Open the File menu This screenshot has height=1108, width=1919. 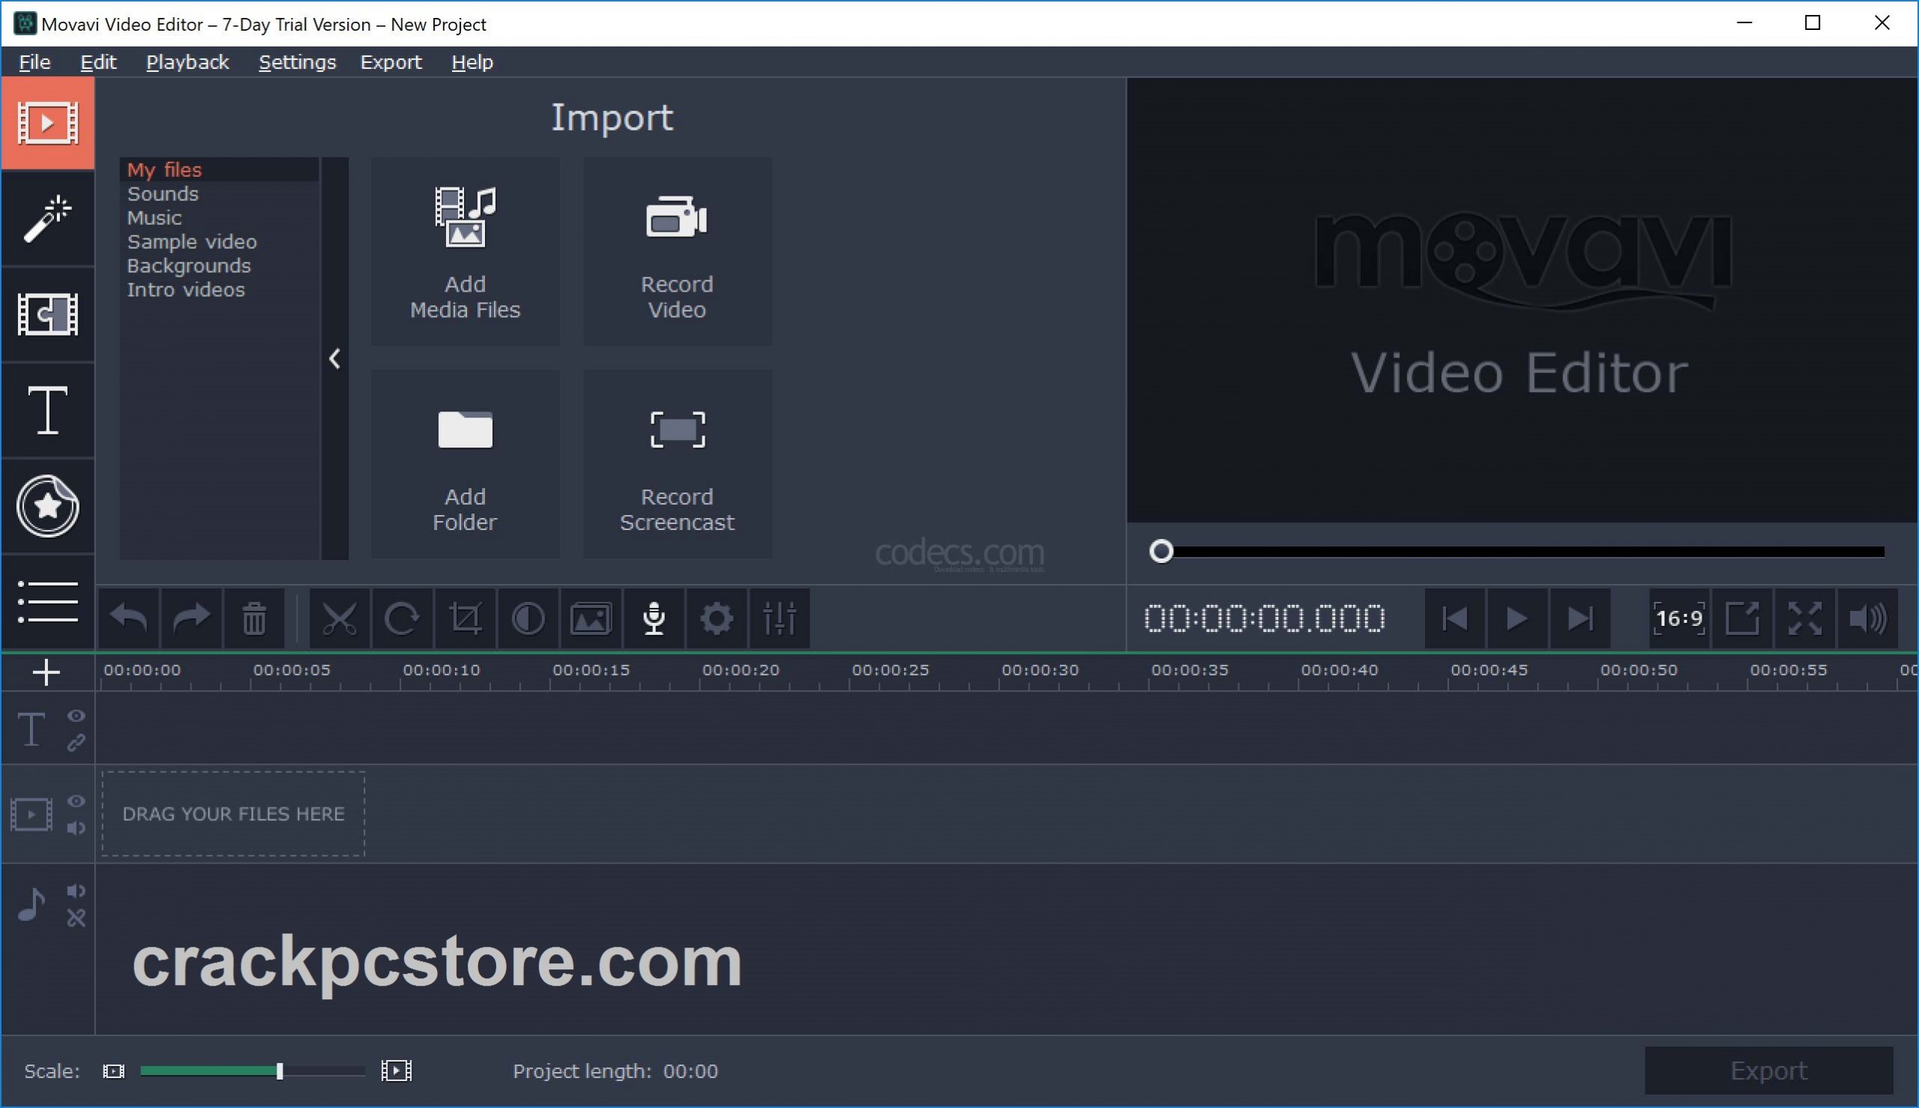pyautogui.click(x=35, y=62)
